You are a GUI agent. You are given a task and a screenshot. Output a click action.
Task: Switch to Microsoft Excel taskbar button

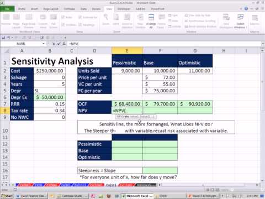pyautogui.click(x=137, y=196)
